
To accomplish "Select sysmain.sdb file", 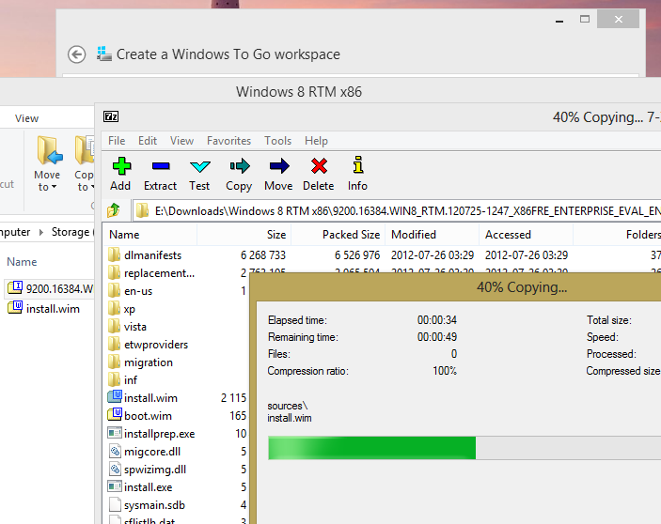I will pyautogui.click(x=154, y=505).
